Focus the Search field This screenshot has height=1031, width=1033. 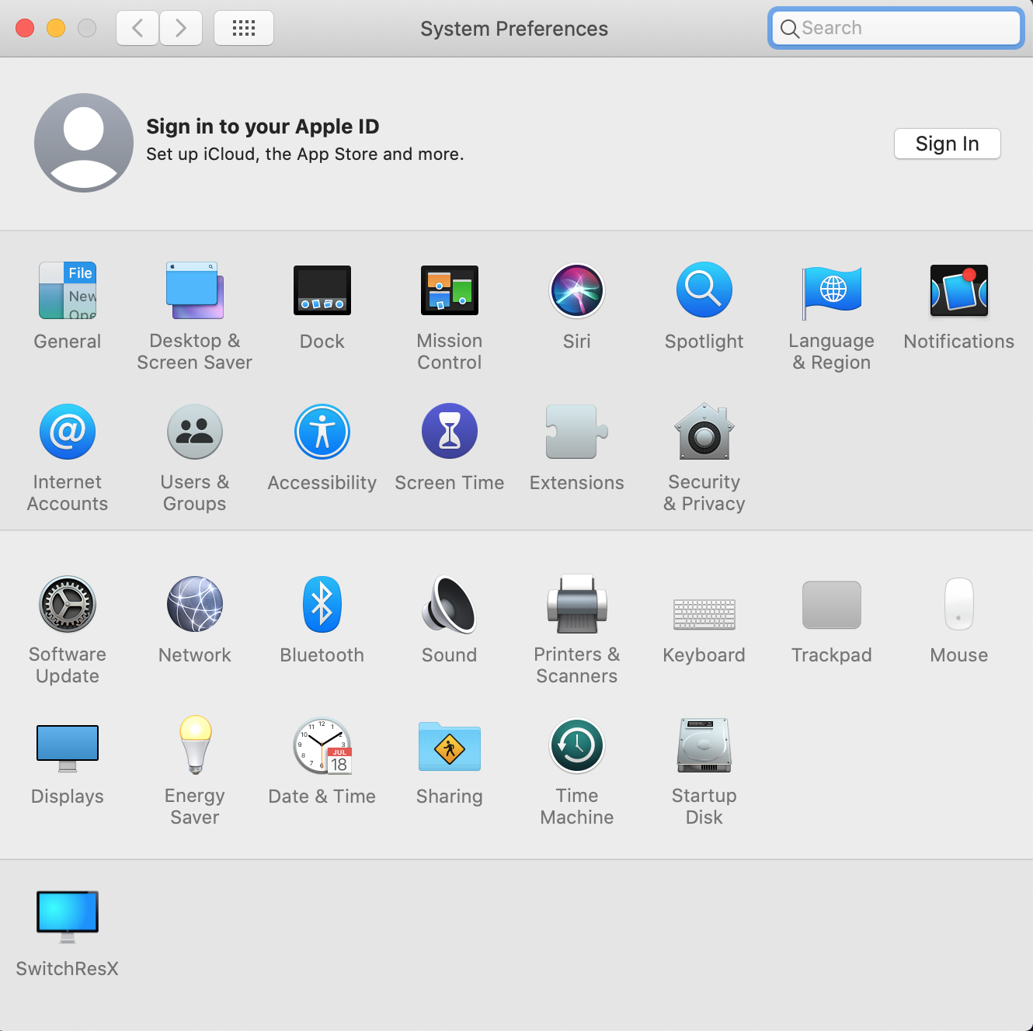(x=896, y=28)
